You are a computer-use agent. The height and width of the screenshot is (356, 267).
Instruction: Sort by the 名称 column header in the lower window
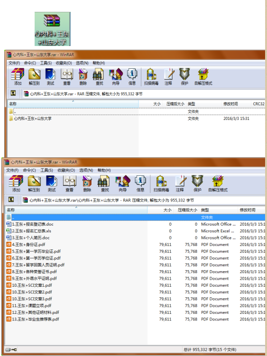[x=76, y=210]
